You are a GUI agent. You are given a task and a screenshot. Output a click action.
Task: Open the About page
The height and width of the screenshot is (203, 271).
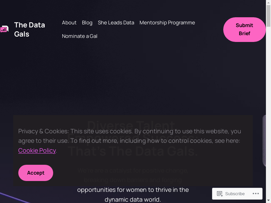point(69,23)
